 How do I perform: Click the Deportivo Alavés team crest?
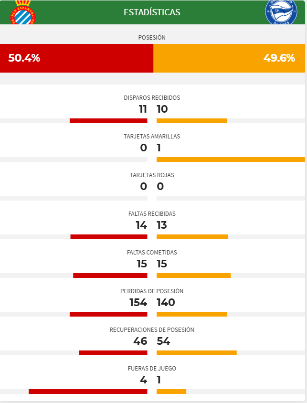point(281,12)
